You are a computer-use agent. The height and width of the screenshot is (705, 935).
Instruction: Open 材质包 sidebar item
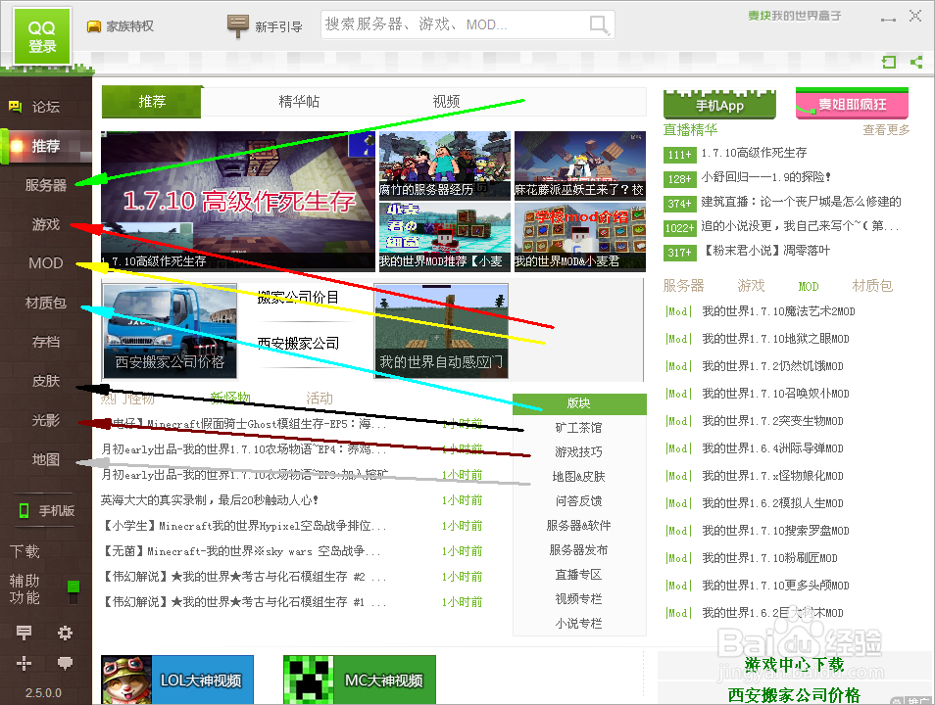coord(46,303)
